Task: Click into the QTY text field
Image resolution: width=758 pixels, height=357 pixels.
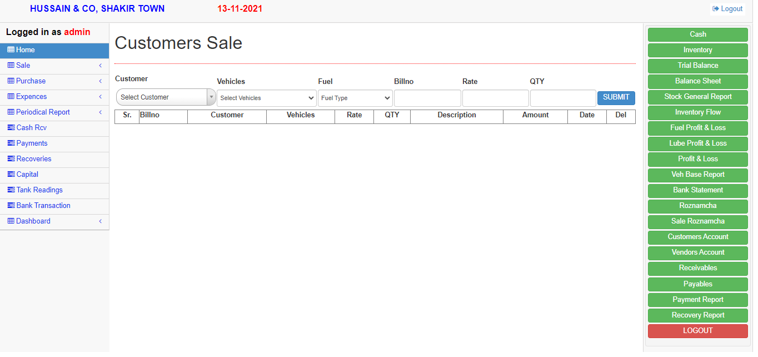Action: (x=562, y=98)
